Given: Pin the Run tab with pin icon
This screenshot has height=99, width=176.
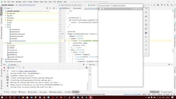Looking at the screenshot, I should (4, 71).
